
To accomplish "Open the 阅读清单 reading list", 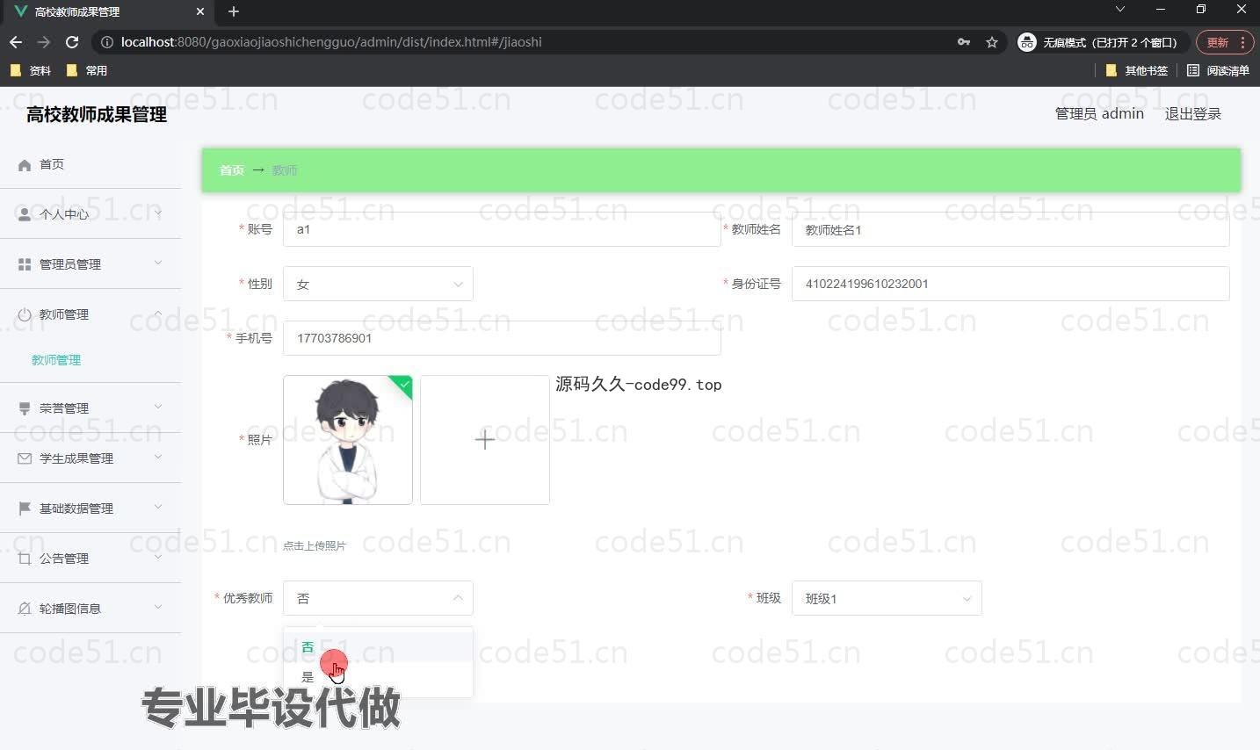I will point(1218,70).
